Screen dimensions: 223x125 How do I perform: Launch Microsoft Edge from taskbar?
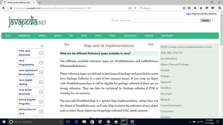pyautogui.click(x=76, y=122)
